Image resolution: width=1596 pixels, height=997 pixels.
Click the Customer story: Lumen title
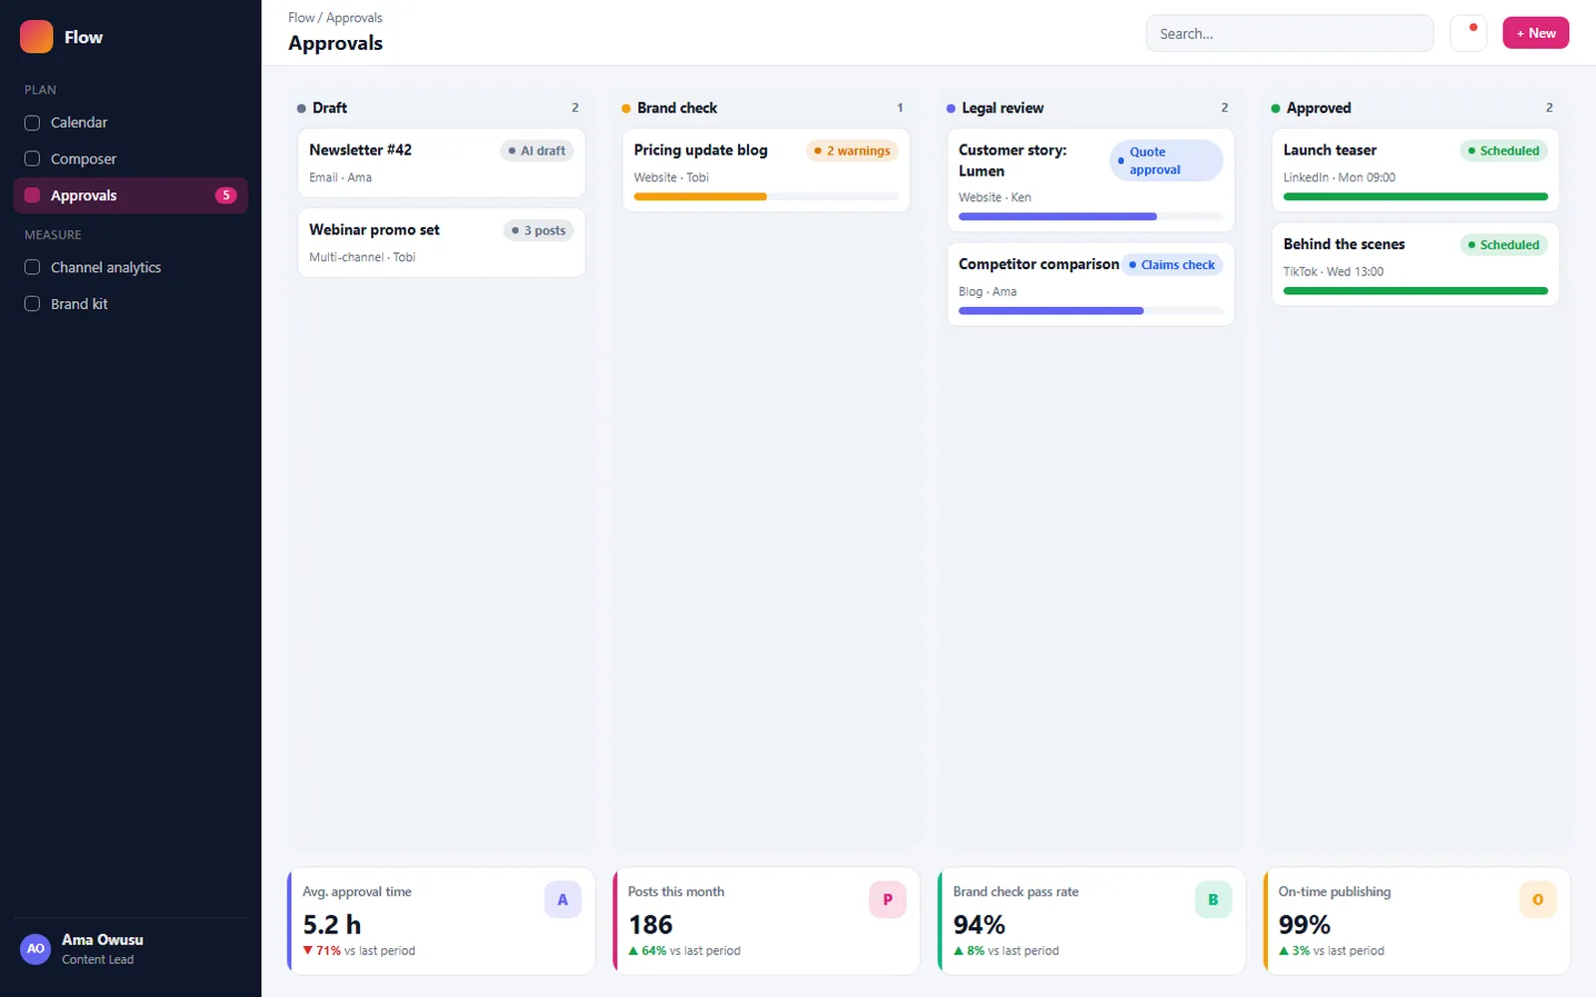1012,161
